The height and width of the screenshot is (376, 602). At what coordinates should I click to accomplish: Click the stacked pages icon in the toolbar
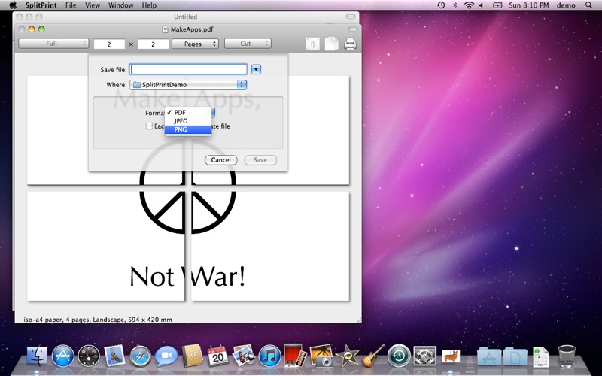tap(331, 44)
